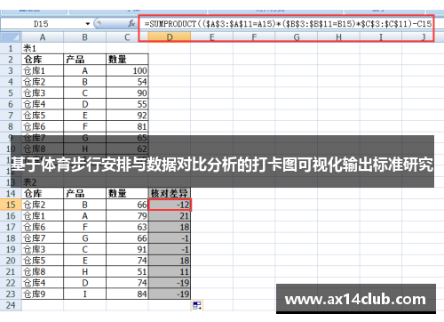Viewport: 444px width, 322px height.
Task: Select row 20 header
Action: [x=11, y=261]
